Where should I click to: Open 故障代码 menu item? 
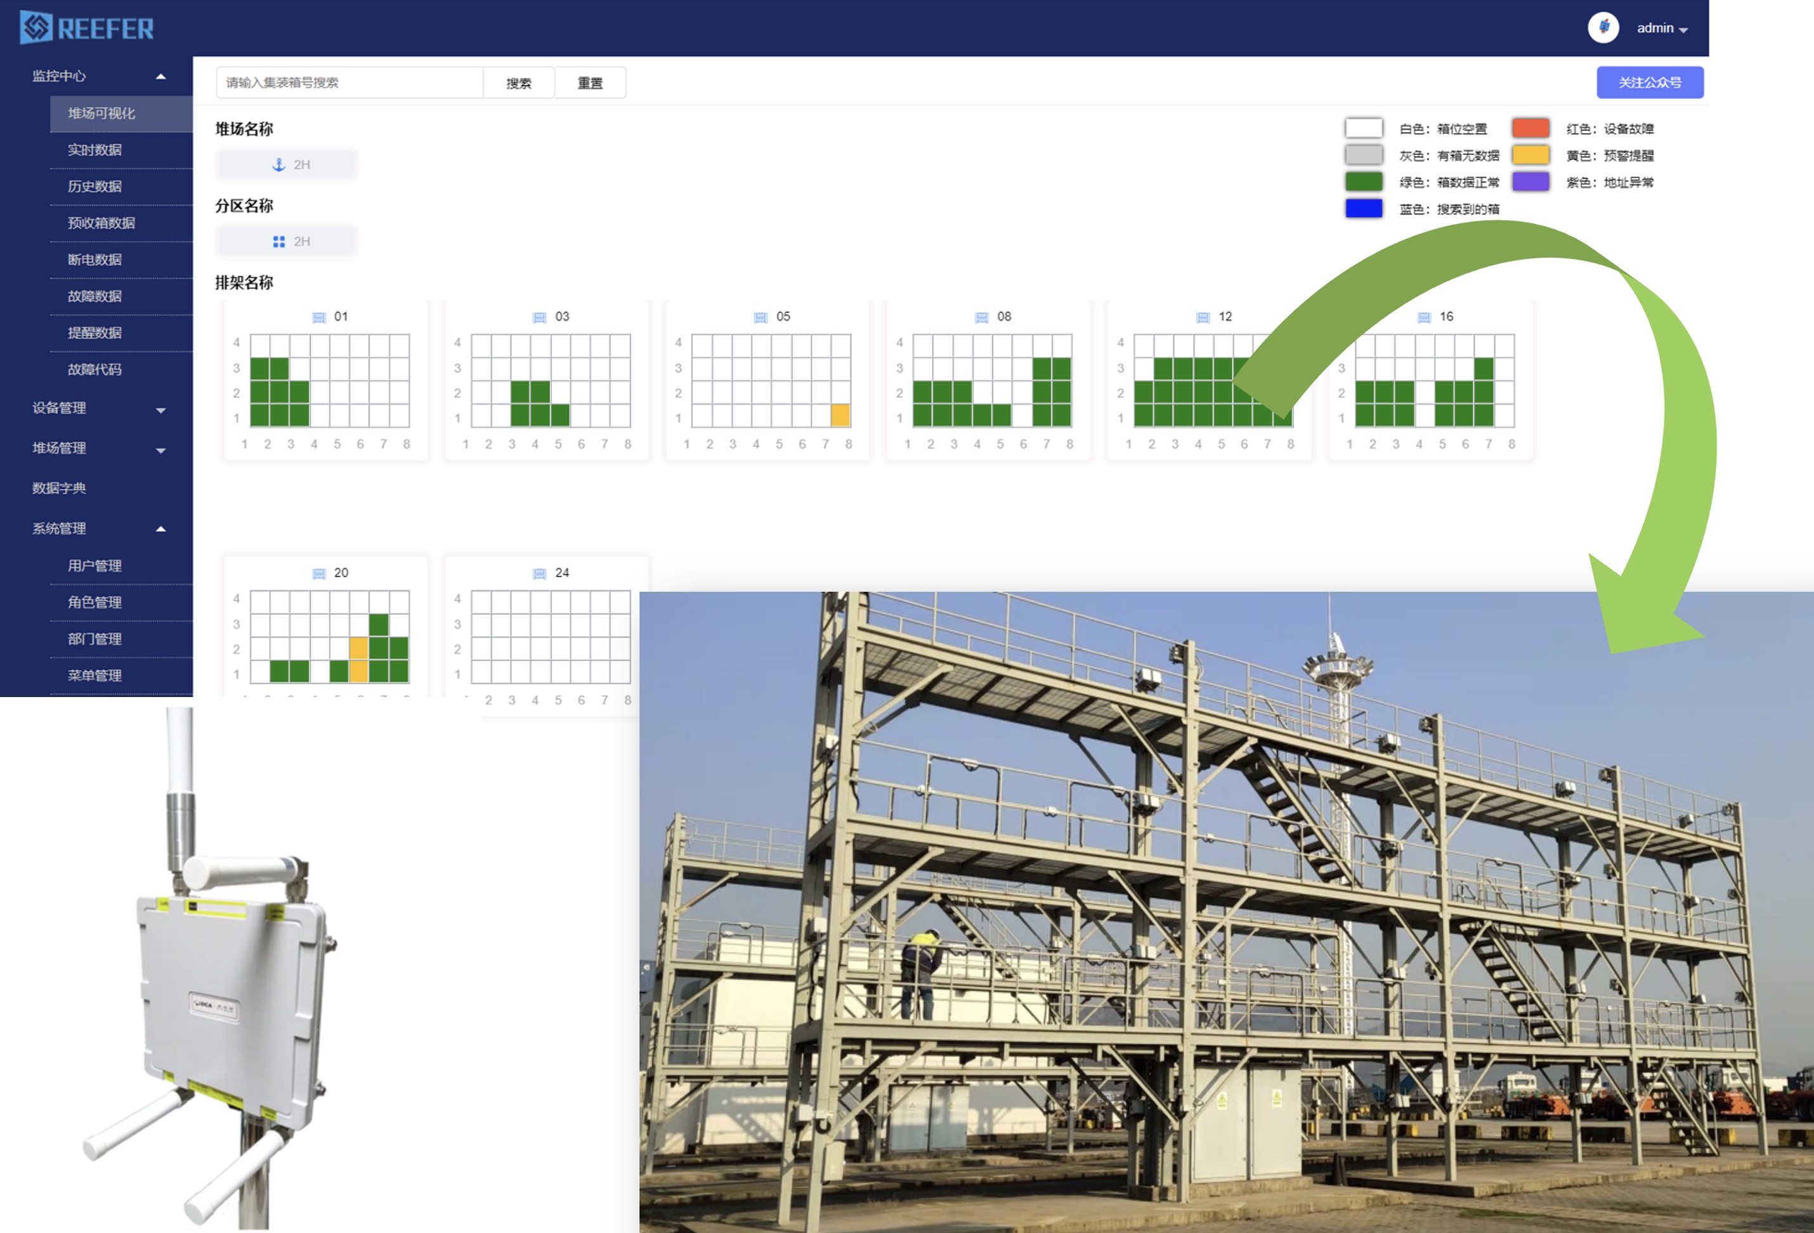point(95,370)
